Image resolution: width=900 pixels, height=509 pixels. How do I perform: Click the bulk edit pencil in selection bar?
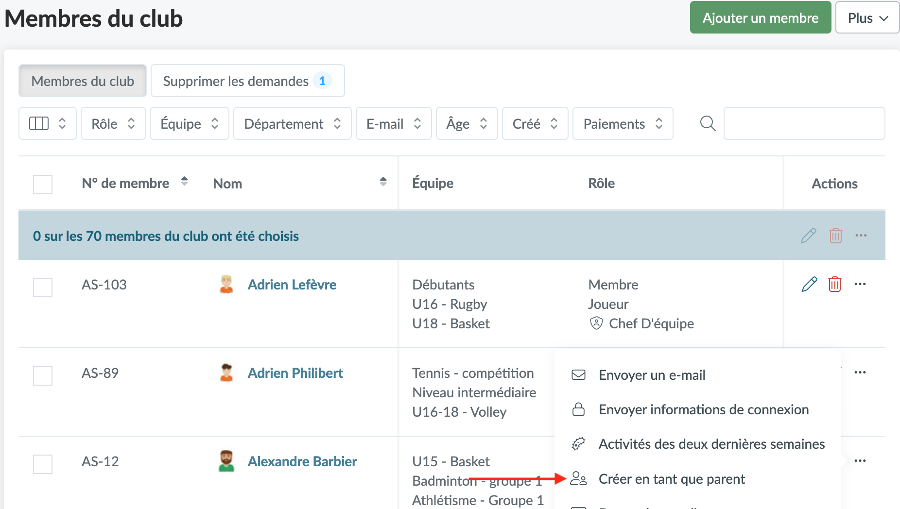tap(809, 236)
